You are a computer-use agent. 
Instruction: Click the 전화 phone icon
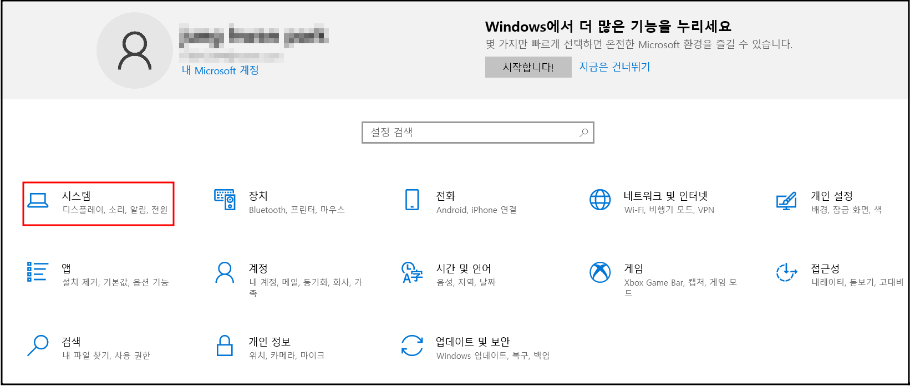[x=412, y=200]
